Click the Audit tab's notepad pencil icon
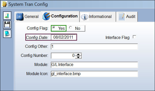This screenshot has width=155, height=91. pyautogui.click(x=122, y=16)
